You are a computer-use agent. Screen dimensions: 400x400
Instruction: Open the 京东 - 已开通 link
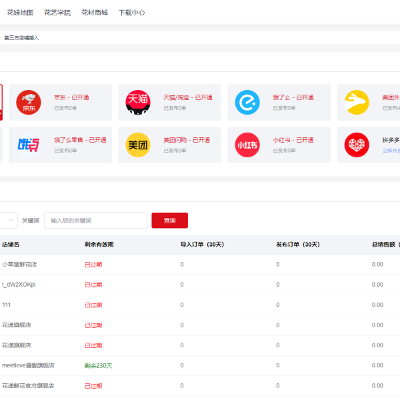pos(71,97)
